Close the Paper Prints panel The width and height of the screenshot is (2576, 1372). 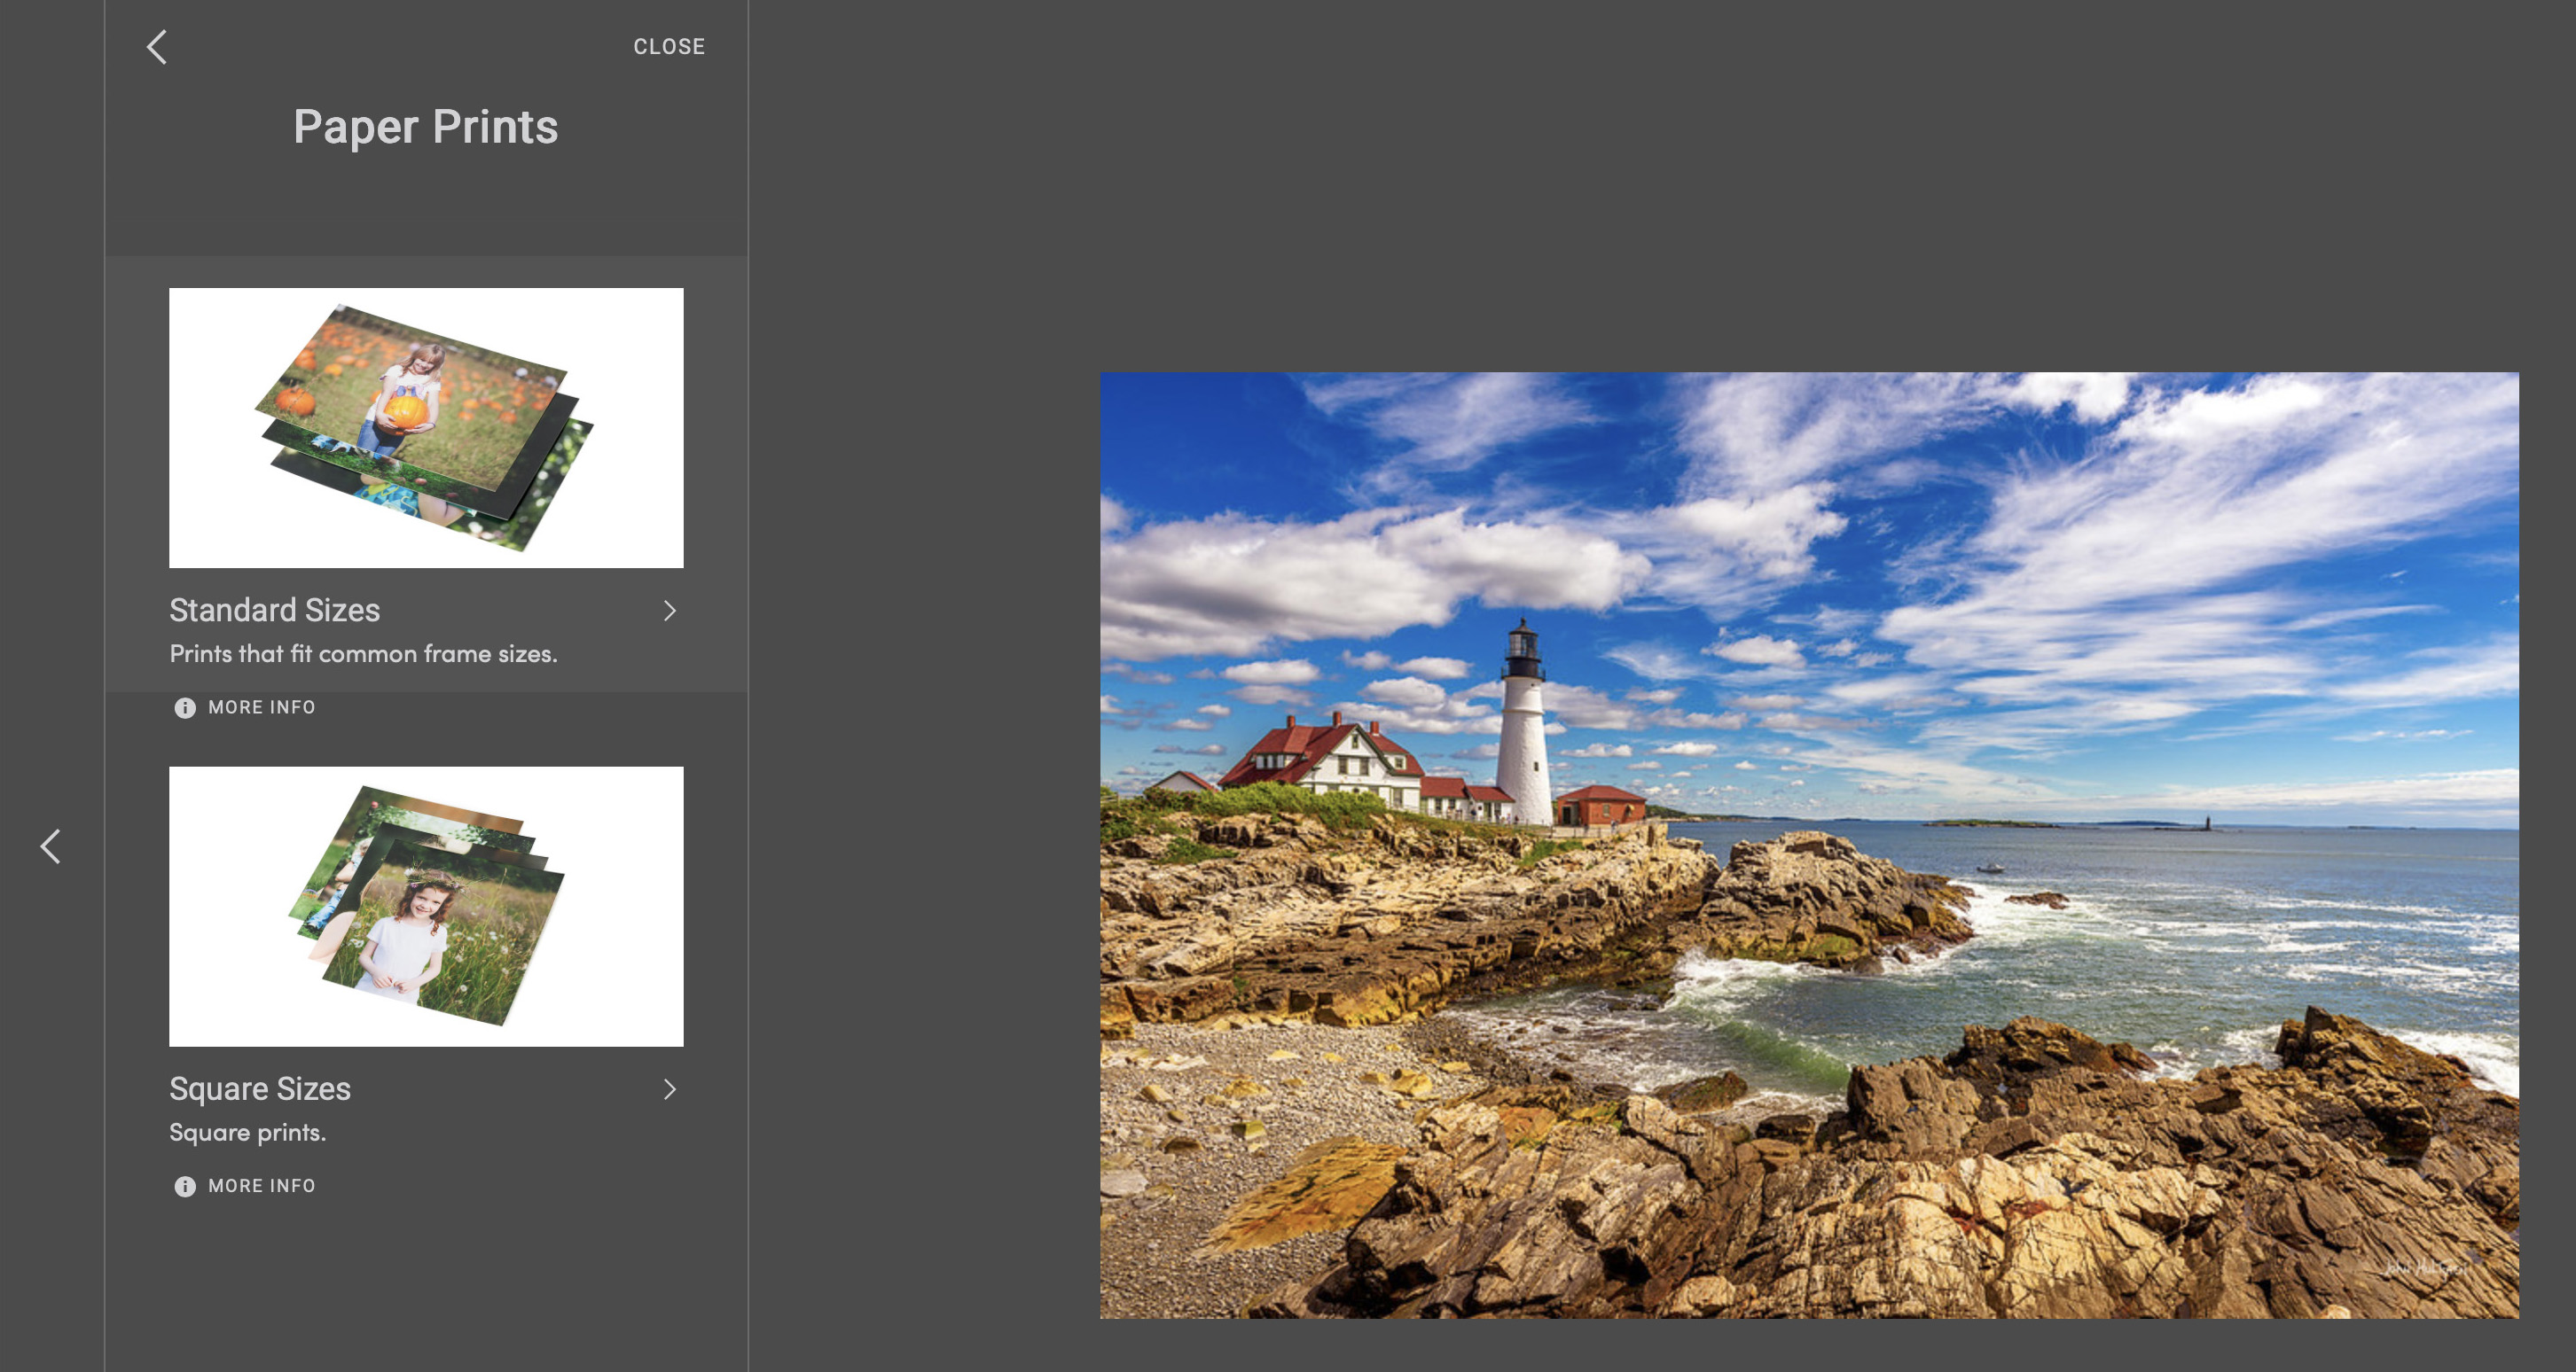coord(668,46)
